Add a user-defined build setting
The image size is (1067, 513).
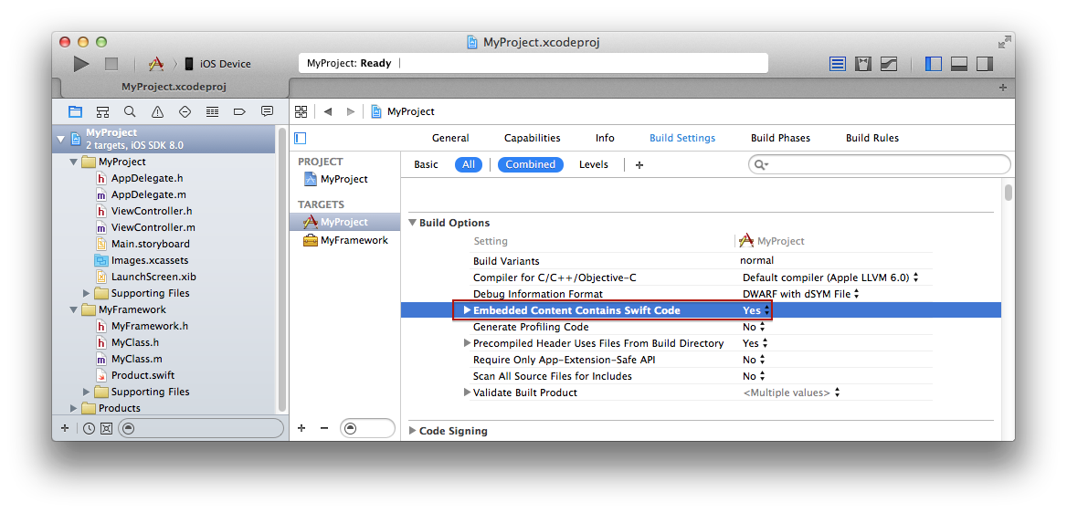click(639, 164)
